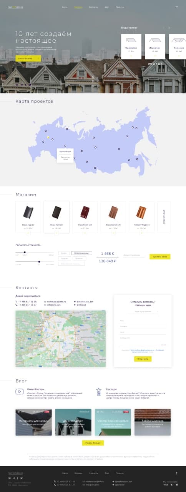Click mail icon by roofsrussia@info.ru in contacts
This screenshot has height=492, width=186.
[45, 302]
